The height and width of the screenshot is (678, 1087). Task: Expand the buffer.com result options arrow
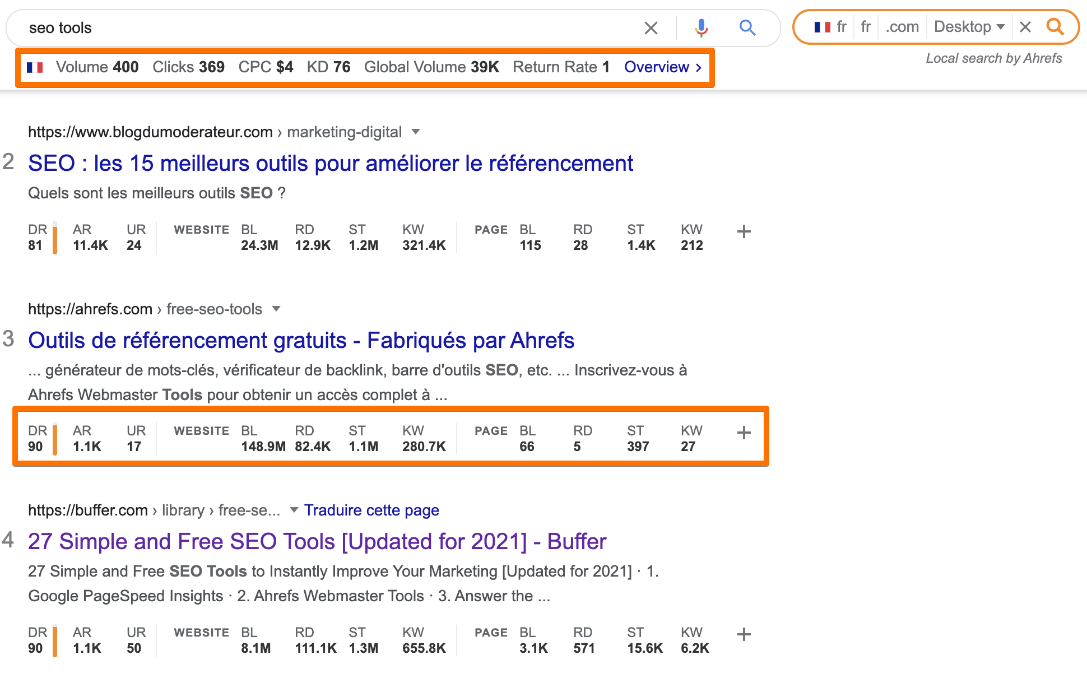pyautogui.click(x=294, y=510)
